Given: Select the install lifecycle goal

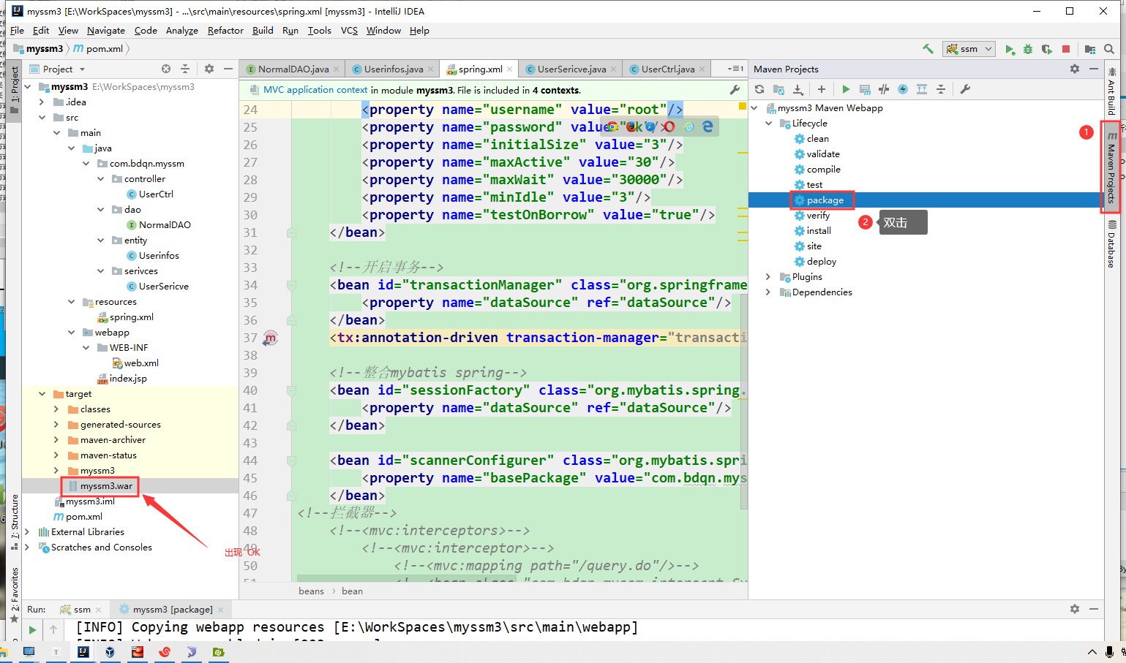Looking at the screenshot, I should pyautogui.click(x=818, y=231).
